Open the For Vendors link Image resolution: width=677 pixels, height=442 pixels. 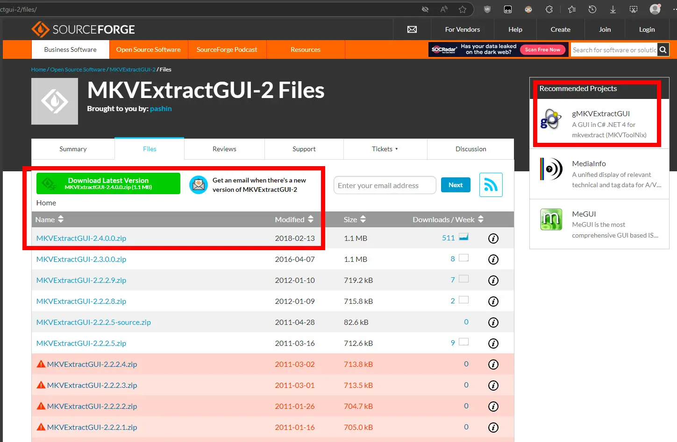pos(463,29)
